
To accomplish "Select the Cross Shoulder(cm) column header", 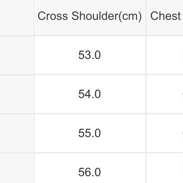I will point(90,18).
